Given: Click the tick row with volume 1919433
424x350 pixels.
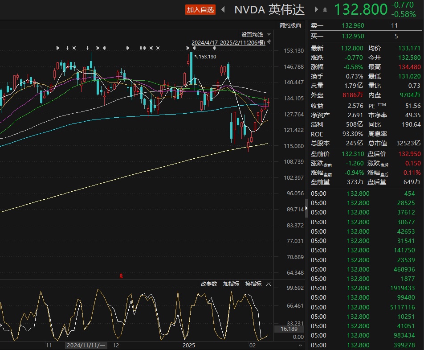Looking at the screenshot, I should pos(363,288).
